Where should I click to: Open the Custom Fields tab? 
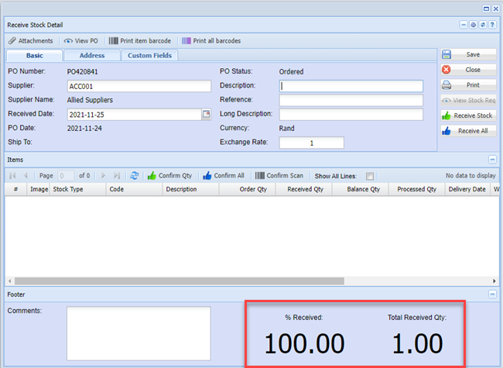(x=150, y=56)
